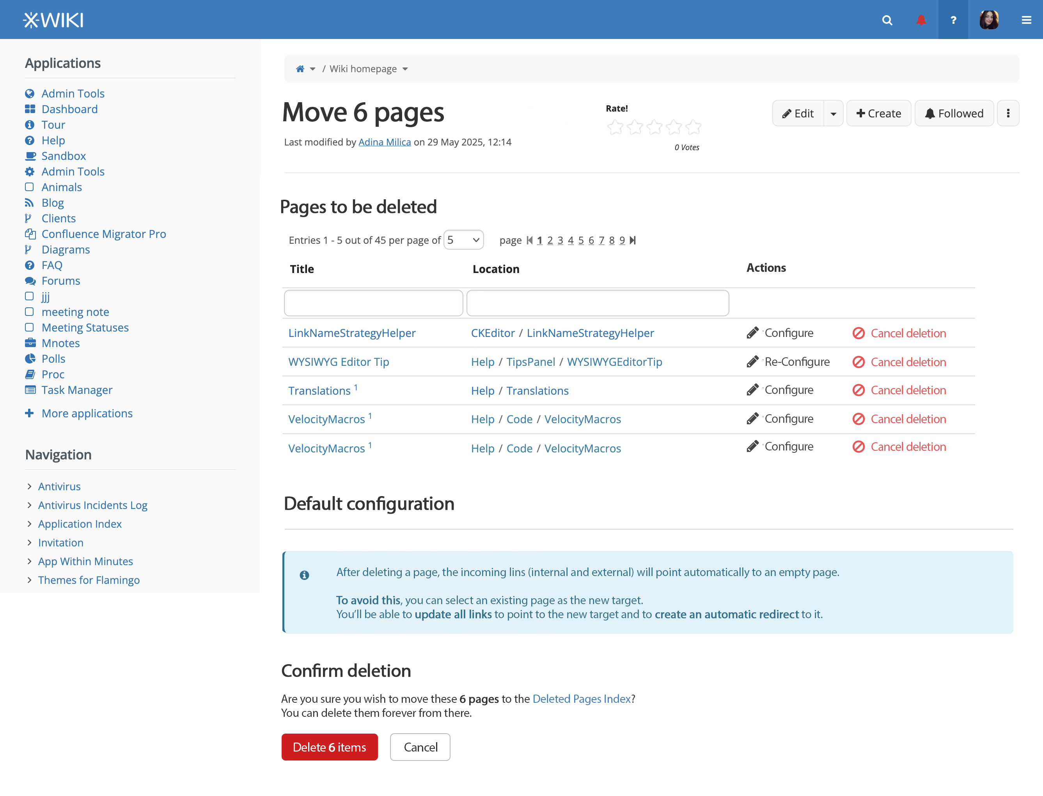Click the user avatar picture
This screenshot has height=796, width=1043.
989,20
